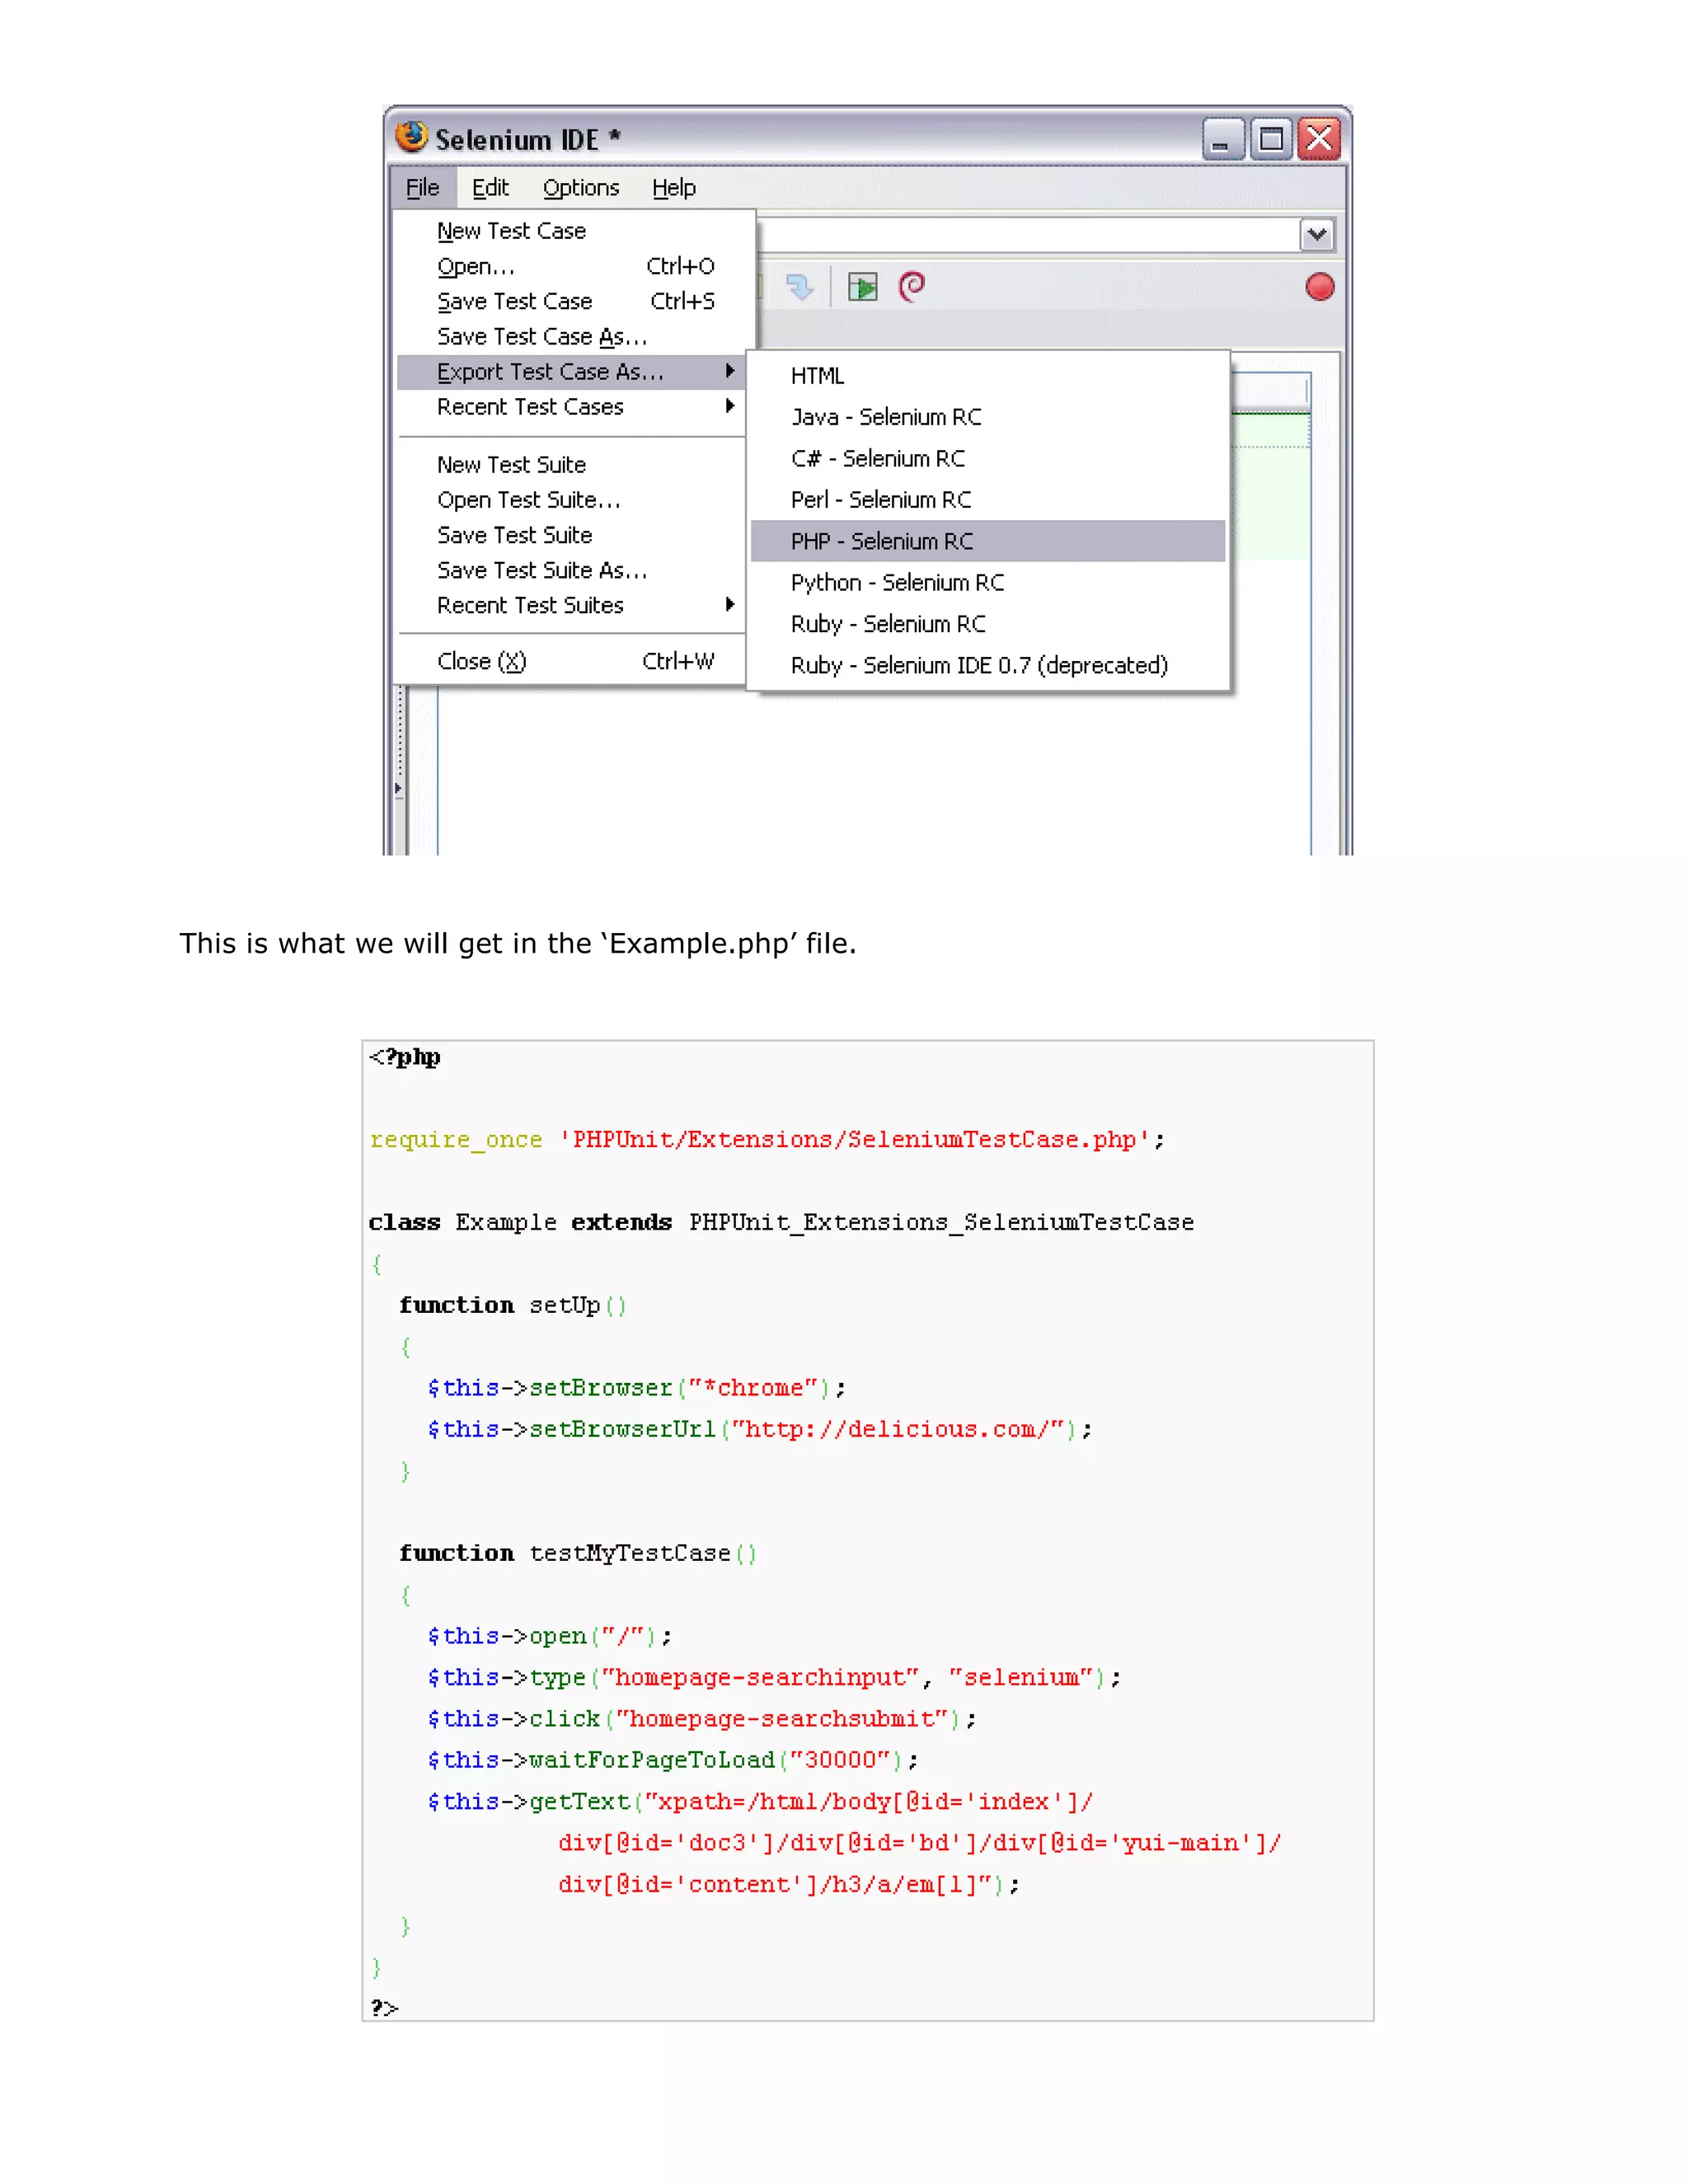
Task: Click the red Record button
Action: point(1319,288)
